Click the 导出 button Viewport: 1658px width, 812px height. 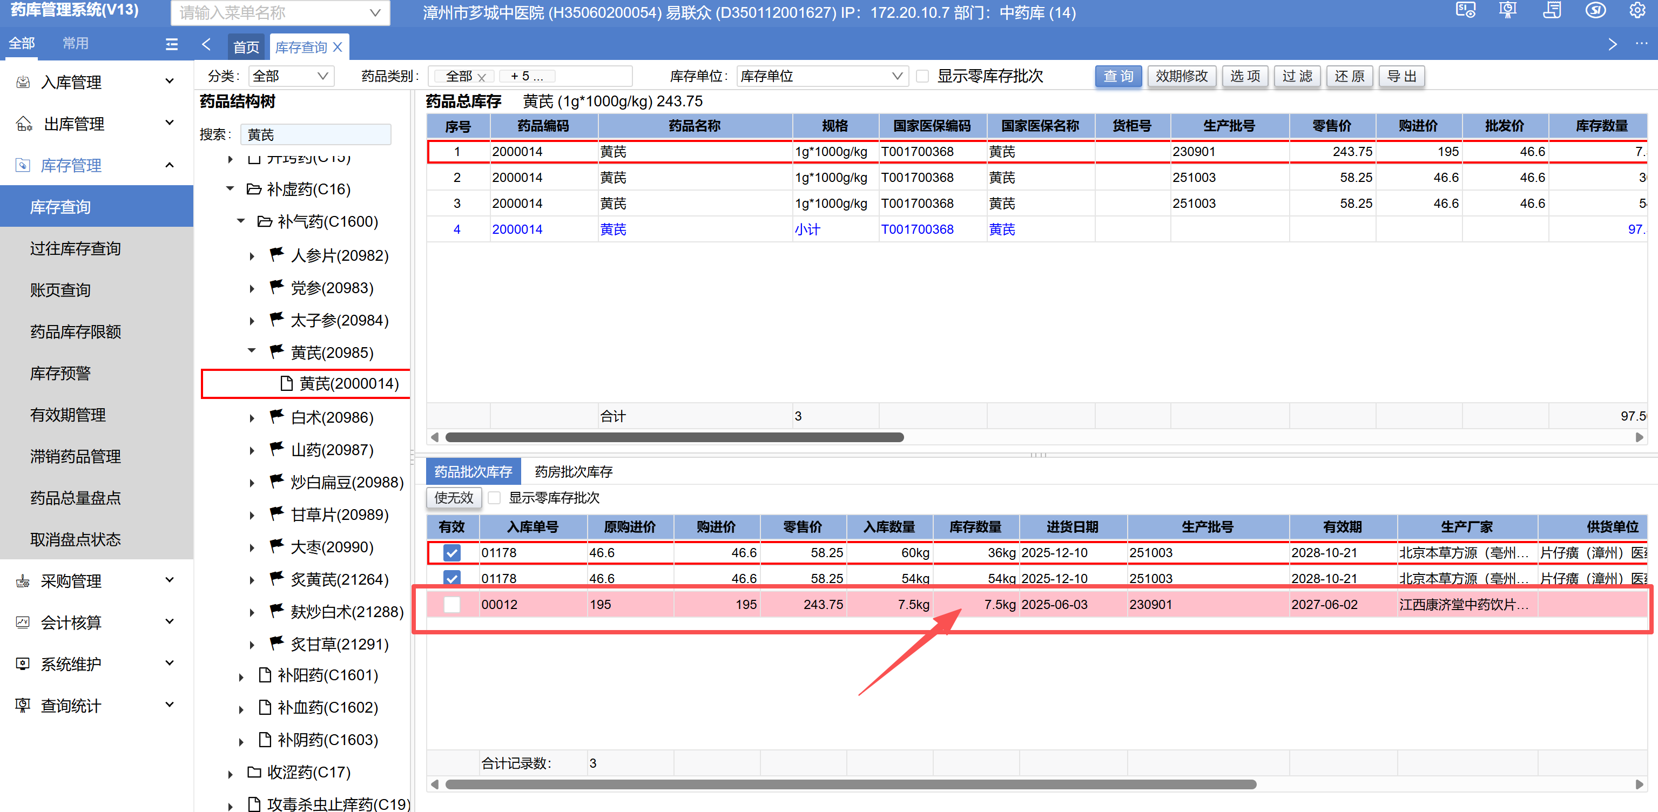[x=1401, y=76]
